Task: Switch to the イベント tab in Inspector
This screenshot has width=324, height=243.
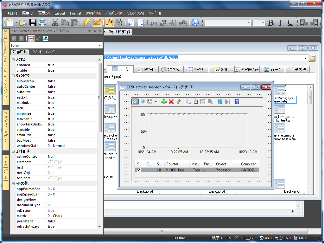Action: [x=37, y=52]
